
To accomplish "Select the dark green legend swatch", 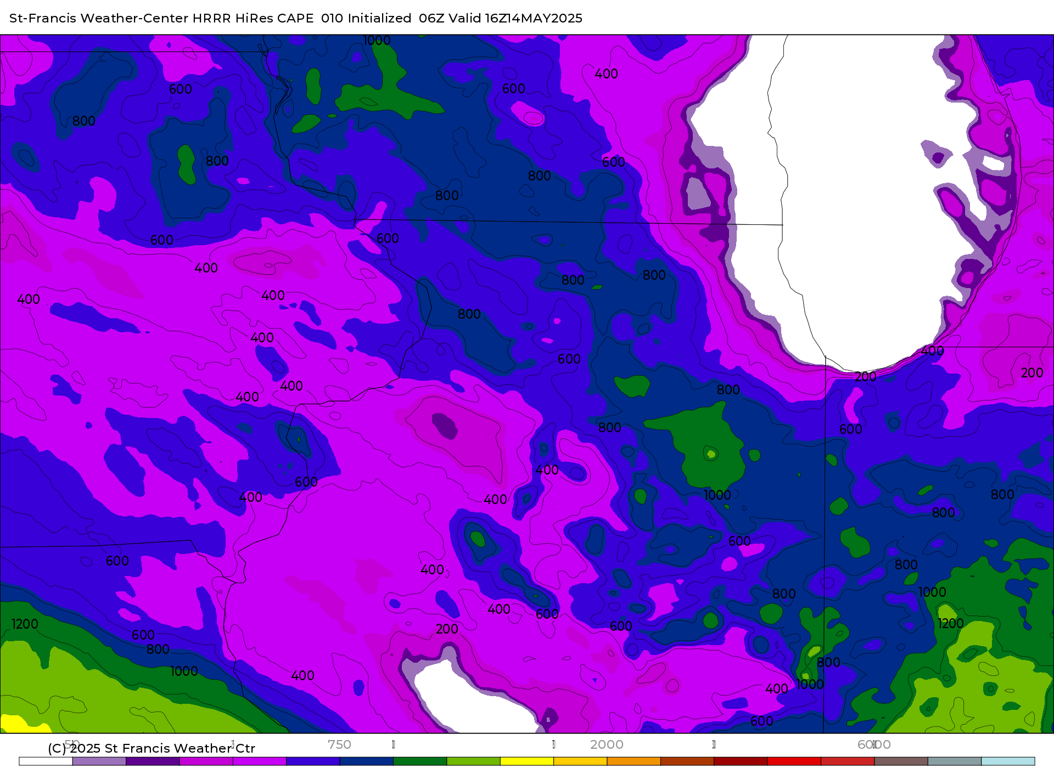I will [x=420, y=761].
